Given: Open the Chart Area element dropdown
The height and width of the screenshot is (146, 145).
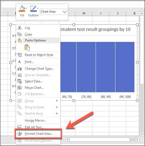Looking at the screenshot, I should tap(54, 12).
